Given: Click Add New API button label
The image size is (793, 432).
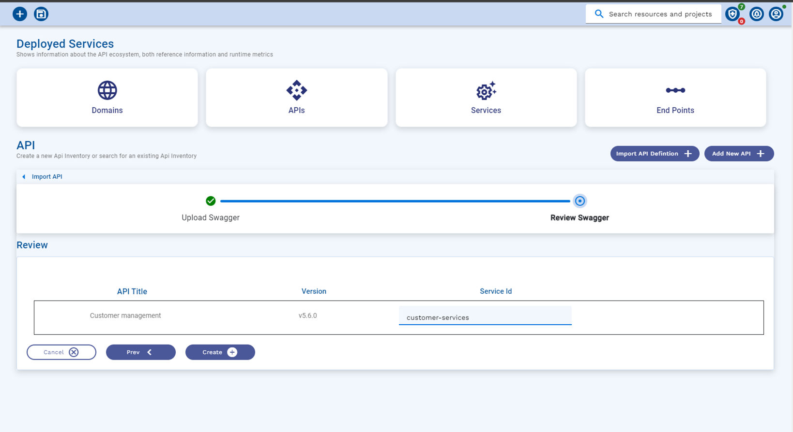Looking at the screenshot, I should (731, 154).
